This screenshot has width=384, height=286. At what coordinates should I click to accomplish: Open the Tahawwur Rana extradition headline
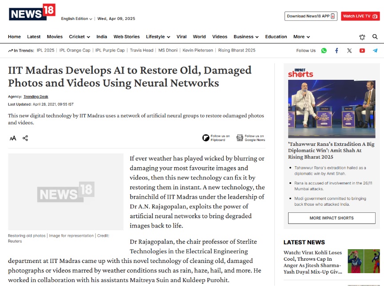pos(331,150)
